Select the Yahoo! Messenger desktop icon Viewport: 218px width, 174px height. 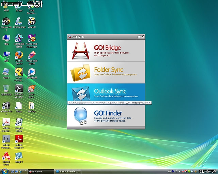click(32, 41)
